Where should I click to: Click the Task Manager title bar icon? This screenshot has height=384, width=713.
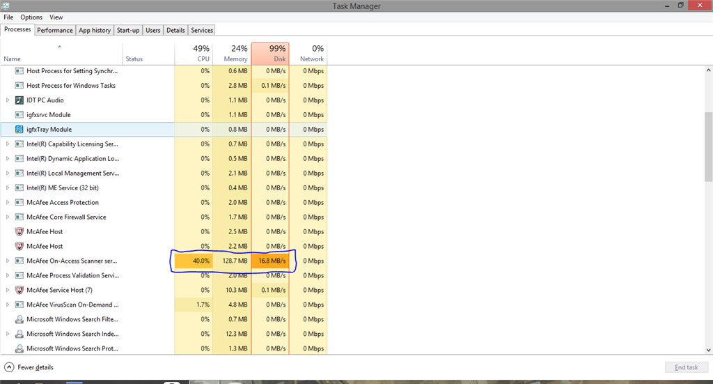pyautogui.click(x=6, y=6)
